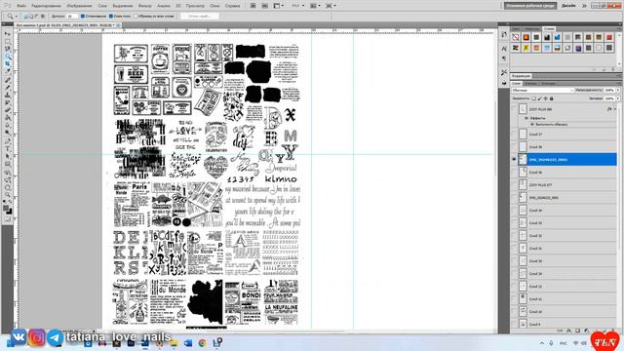Click the lock image pixels brush icon

click(539, 98)
